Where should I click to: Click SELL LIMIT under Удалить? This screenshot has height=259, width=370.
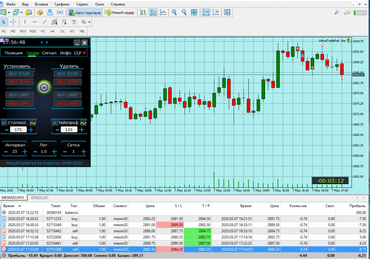[68, 103]
